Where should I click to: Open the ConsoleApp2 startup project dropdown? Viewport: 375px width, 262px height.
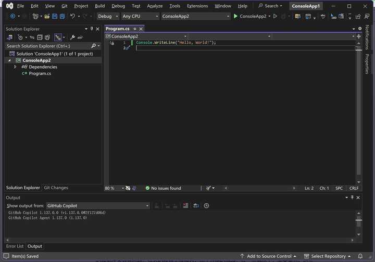click(x=196, y=16)
